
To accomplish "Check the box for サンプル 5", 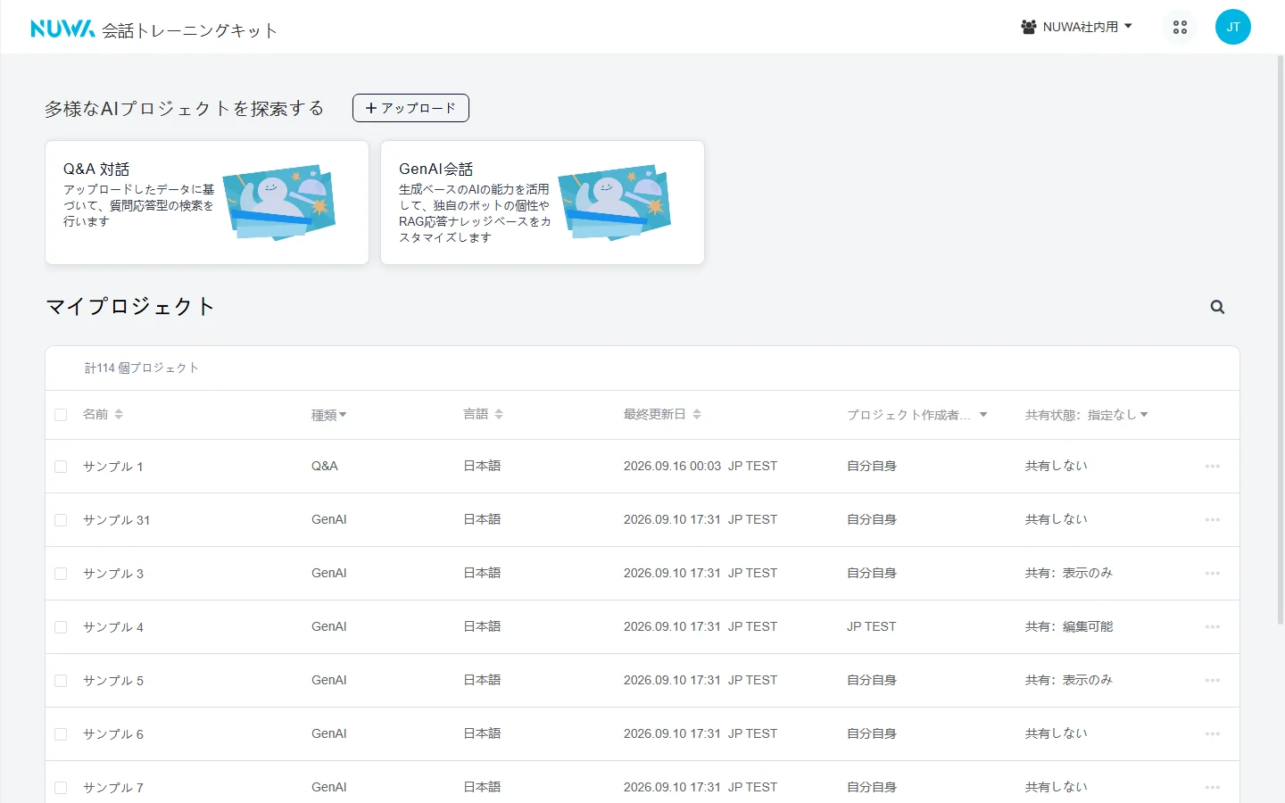I will coord(61,681).
